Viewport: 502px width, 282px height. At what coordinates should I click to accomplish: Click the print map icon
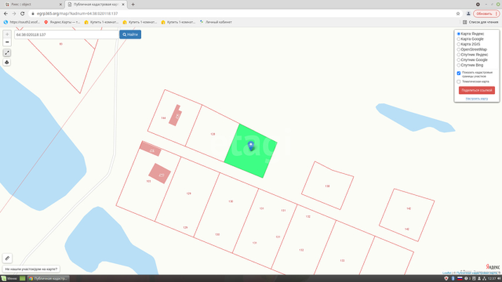[x=7, y=62]
